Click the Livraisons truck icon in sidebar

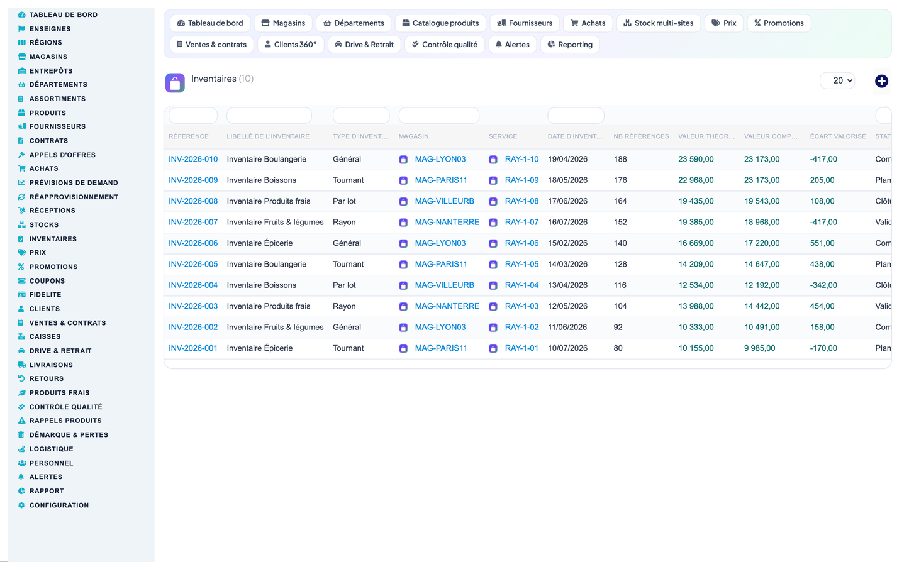coord(22,365)
